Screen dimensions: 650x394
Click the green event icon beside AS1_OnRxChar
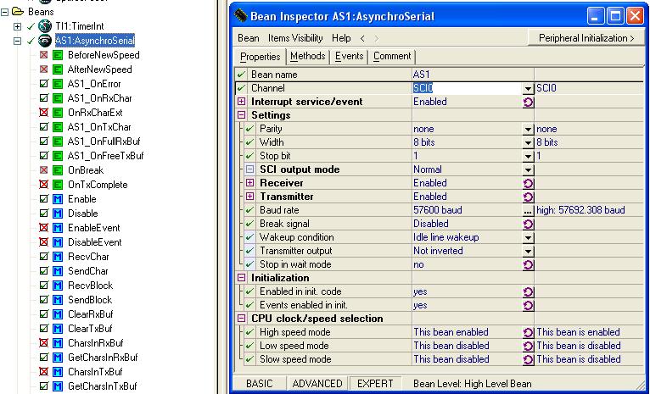point(58,98)
